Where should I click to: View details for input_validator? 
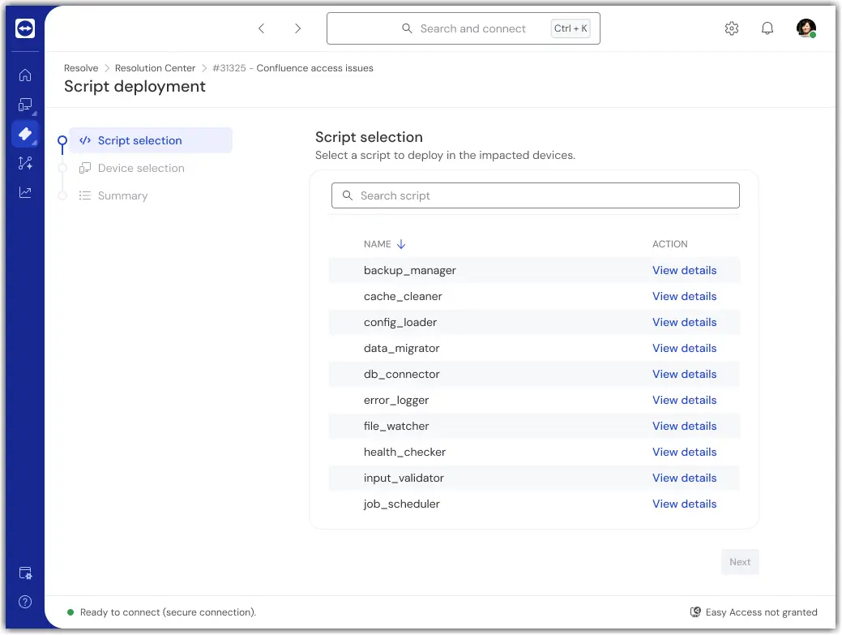(x=684, y=478)
